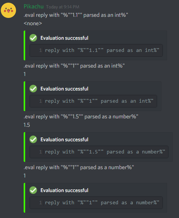Click green checkmark in last evaluation embed

click(x=33, y=190)
